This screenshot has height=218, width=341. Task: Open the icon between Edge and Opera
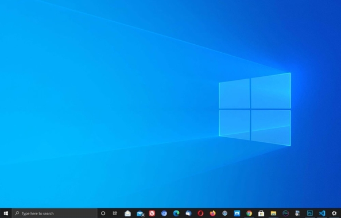click(x=188, y=213)
